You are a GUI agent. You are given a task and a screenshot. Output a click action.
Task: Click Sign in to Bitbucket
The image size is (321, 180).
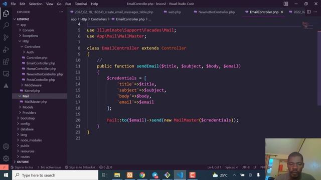(x=80, y=167)
